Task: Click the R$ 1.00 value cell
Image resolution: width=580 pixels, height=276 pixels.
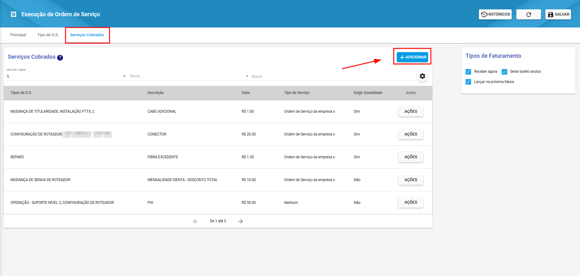Action: pyautogui.click(x=248, y=111)
